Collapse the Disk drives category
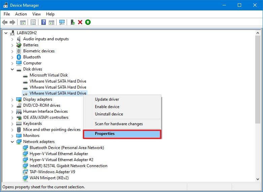The image size is (263, 192). point(12,69)
